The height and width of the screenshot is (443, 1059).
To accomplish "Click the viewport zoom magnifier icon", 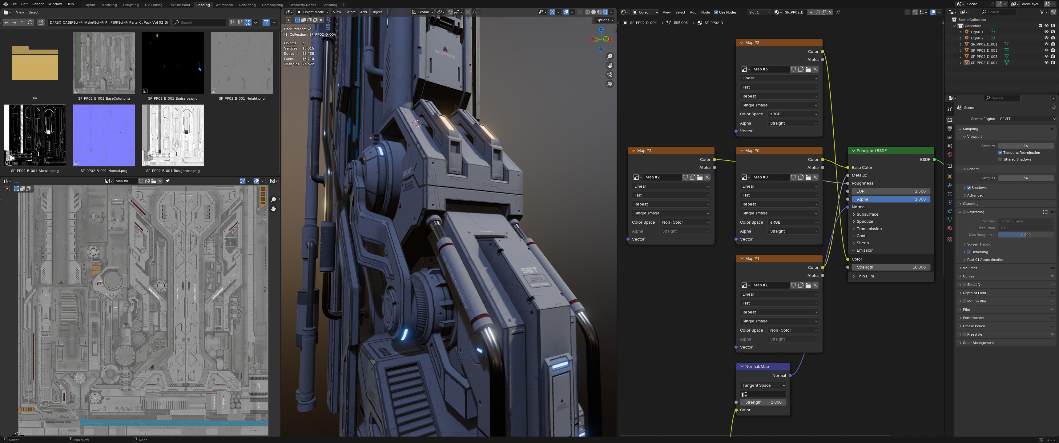I will coord(610,56).
